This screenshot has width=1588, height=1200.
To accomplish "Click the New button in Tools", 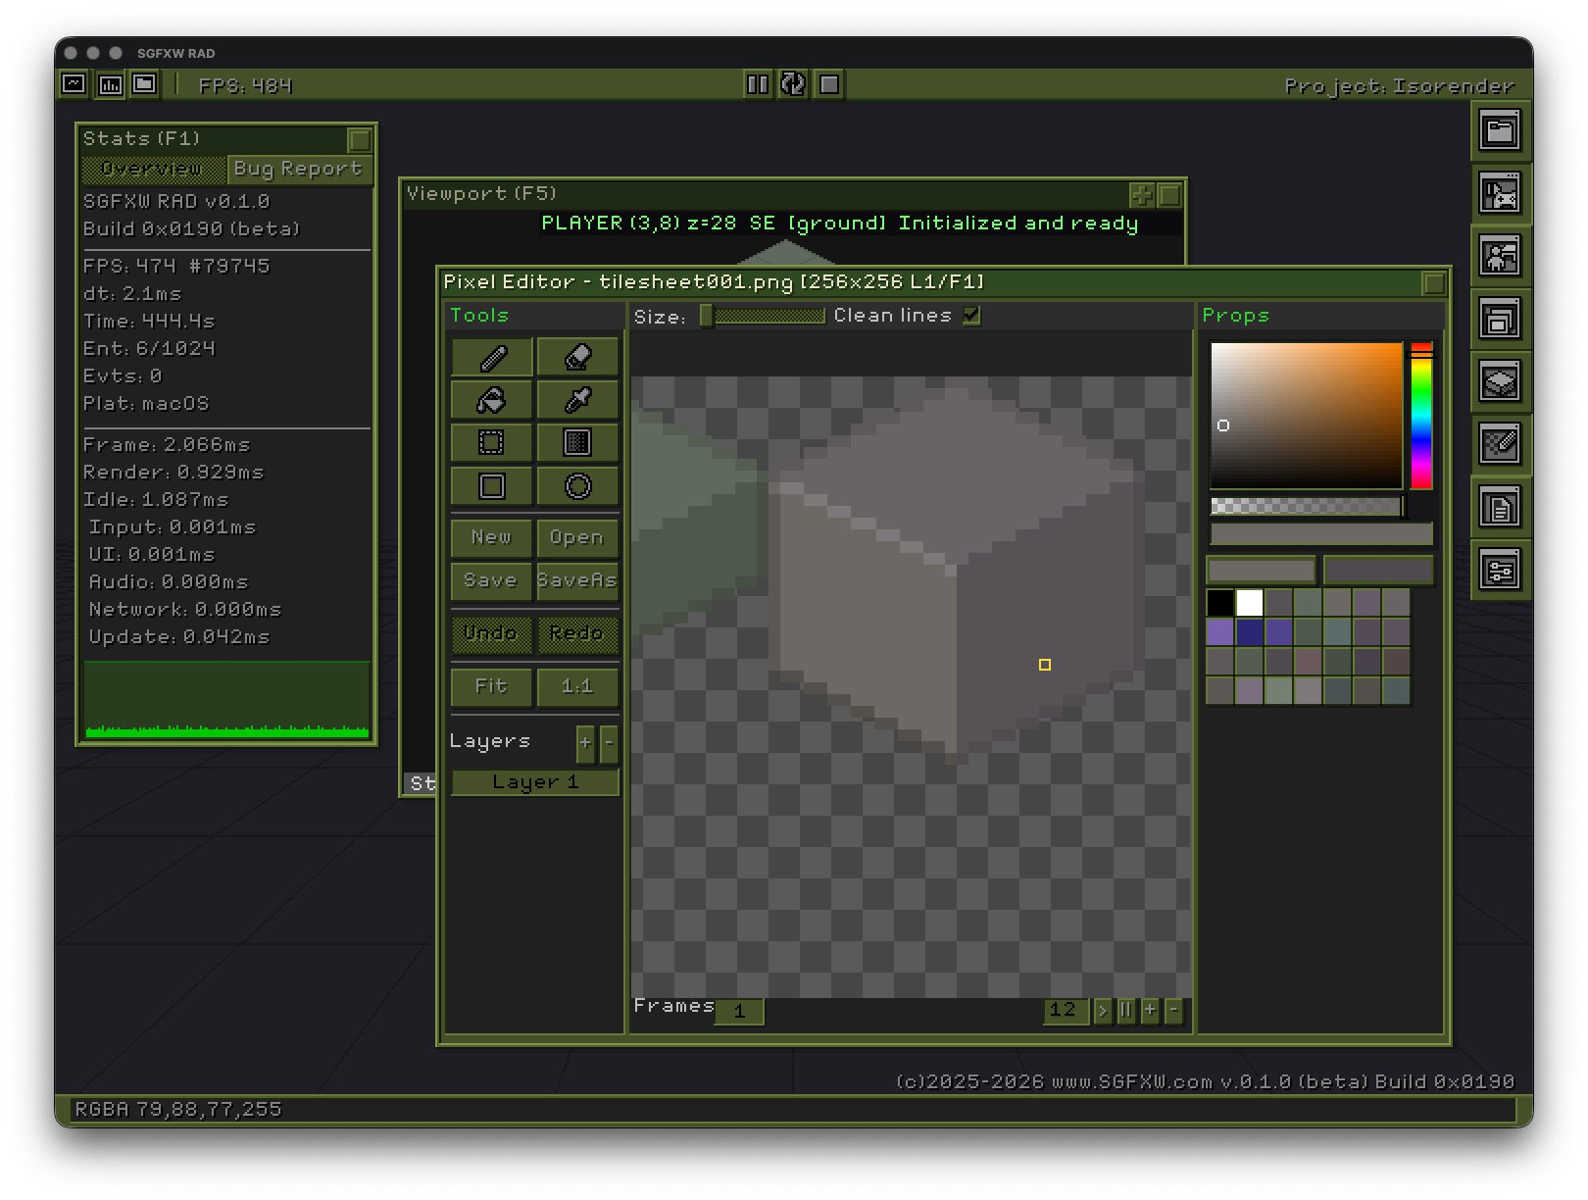I will (x=492, y=537).
